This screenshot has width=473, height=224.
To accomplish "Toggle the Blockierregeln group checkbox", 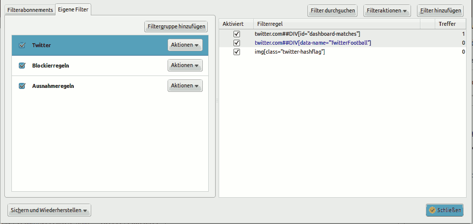I will (22, 66).
